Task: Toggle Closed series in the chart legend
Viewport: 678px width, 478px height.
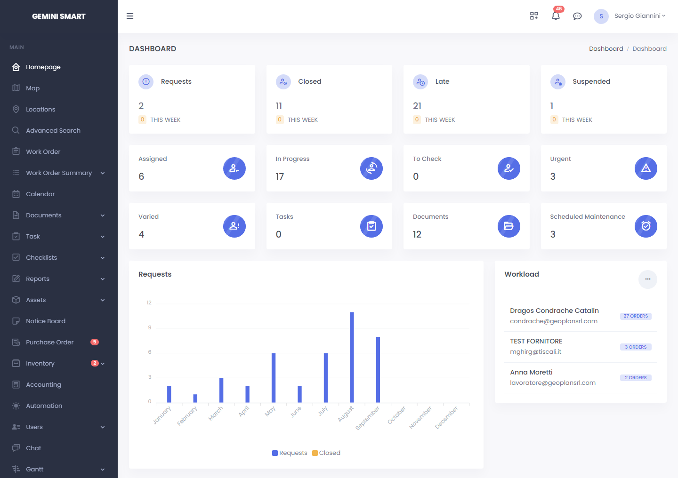Action: click(326, 453)
